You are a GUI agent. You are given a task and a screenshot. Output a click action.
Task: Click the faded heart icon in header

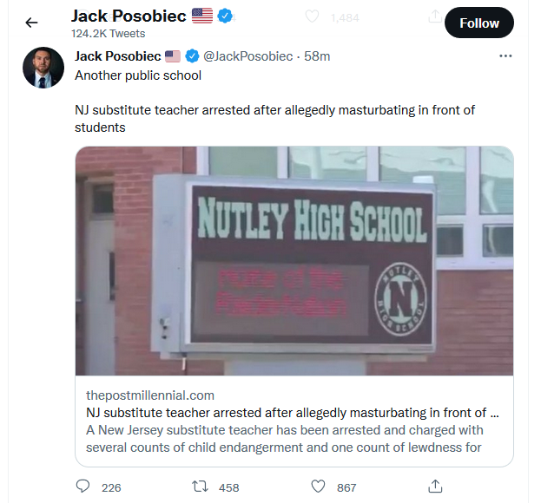[x=312, y=16]
